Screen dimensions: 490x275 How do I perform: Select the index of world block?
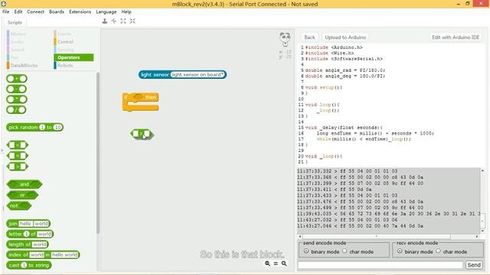pos(43,254)
